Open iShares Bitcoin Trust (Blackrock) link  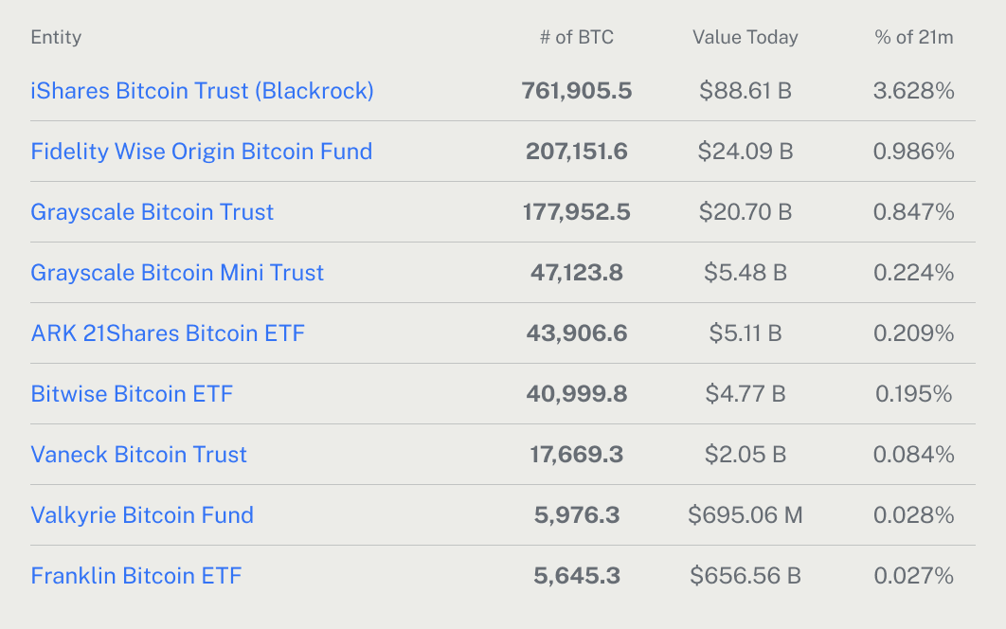tap(202, 91)
